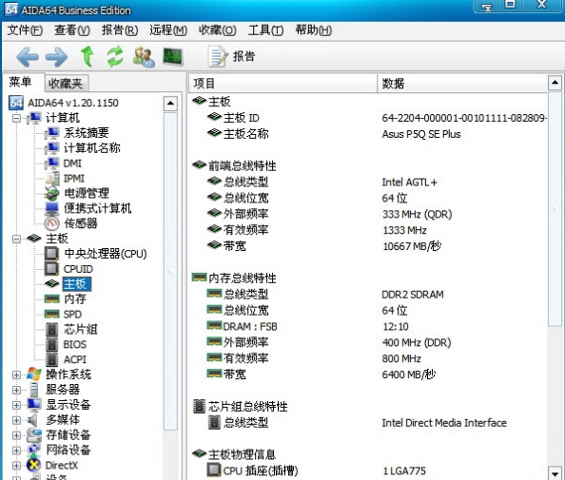Go back with the blue left arrow
Image resolution: width=565 pixels, height=480 pixels.
pyautogui.click(x=28, y=57)
